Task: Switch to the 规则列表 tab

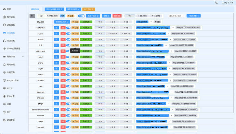Action: click(35, 9)
